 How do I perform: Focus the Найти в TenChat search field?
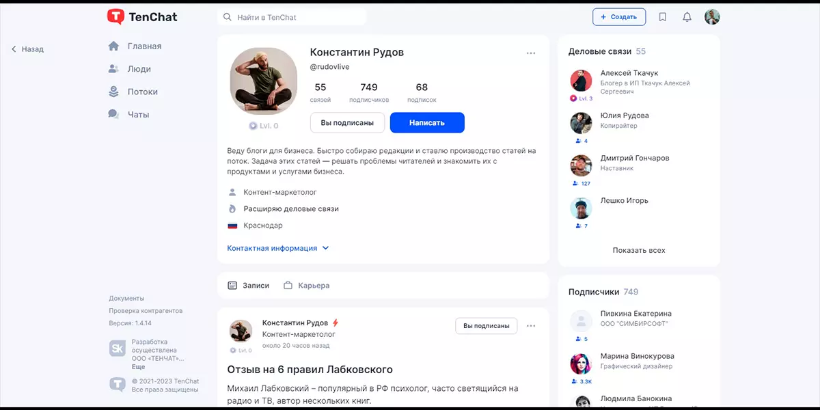(x=292, y=17)
